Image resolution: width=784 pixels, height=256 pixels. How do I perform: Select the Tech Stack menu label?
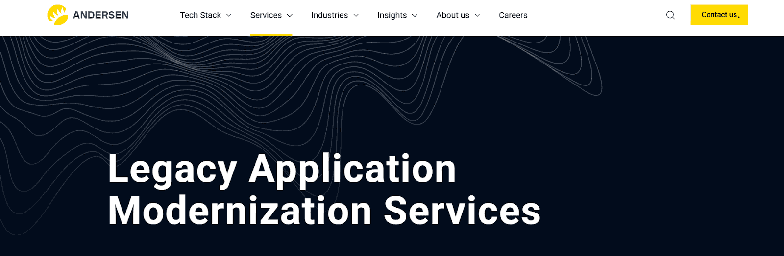coord(200,15)
